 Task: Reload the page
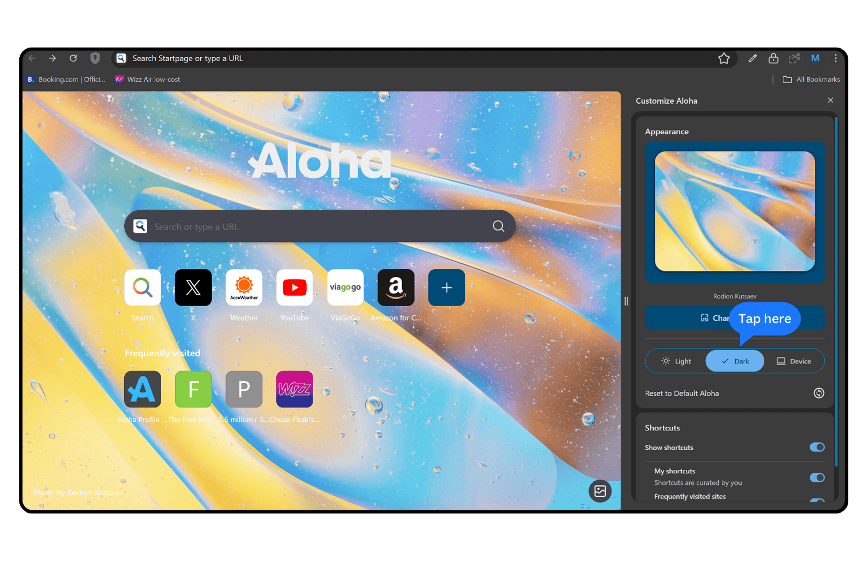click(x=73, y=58)
